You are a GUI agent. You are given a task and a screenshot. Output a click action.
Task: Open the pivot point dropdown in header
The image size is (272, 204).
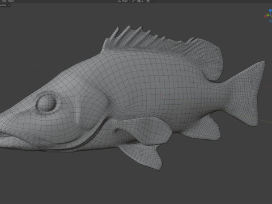134,1
